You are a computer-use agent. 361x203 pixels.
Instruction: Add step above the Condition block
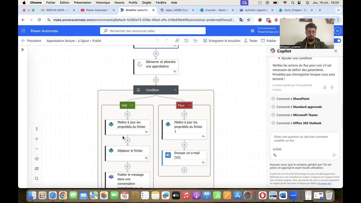156,80
